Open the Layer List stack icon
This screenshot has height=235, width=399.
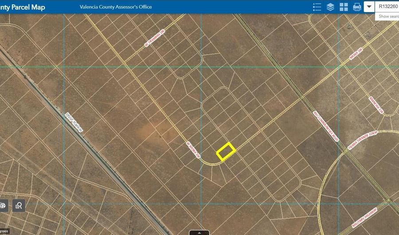(330, 7)
